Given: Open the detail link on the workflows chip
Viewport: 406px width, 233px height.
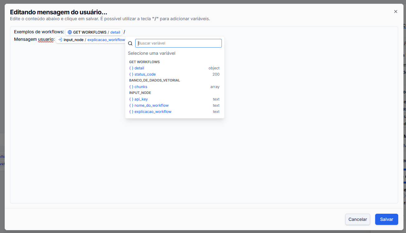Looking at the screenshot, I should click(115, 32).
